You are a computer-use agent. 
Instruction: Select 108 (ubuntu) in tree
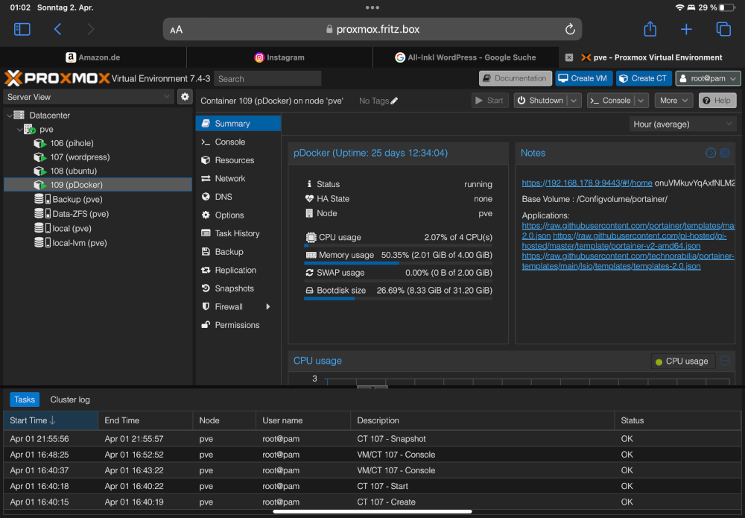(x=98, y=171)
